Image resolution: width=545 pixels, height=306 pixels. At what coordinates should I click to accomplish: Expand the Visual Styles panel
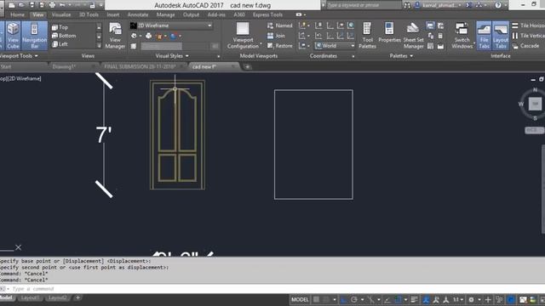172,56
